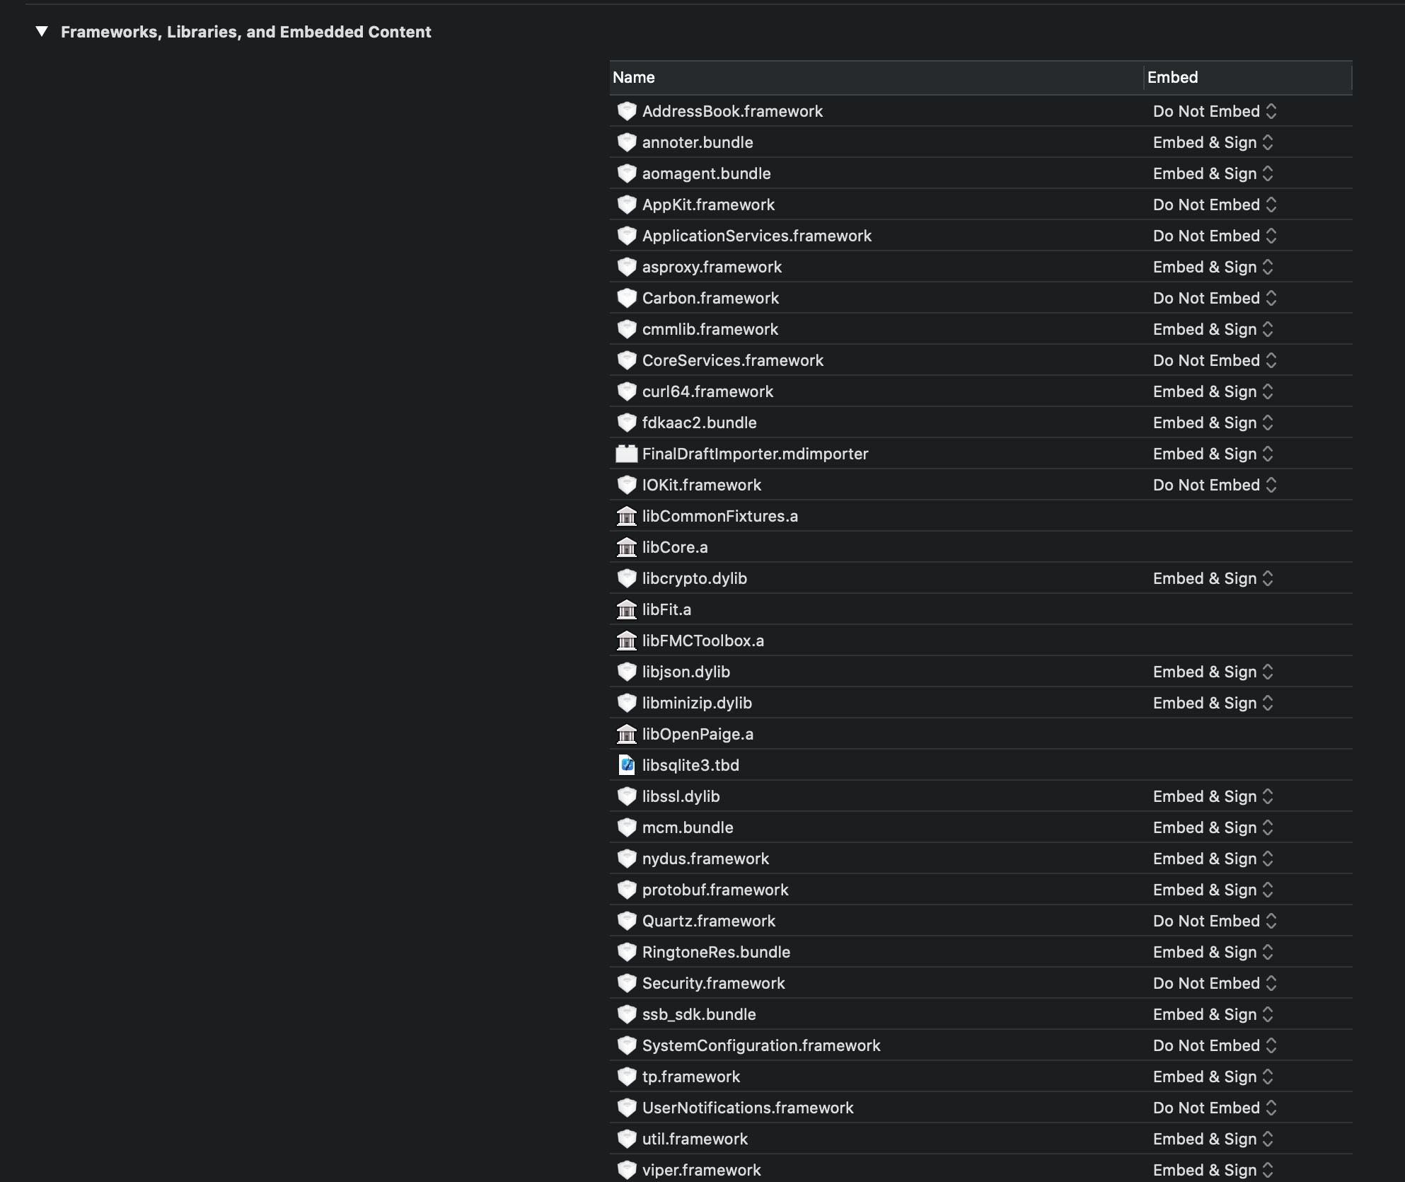The image size is (1405, 1182).
Task: Open embed popup for libjson.dylib
Action: (1213, 672)
